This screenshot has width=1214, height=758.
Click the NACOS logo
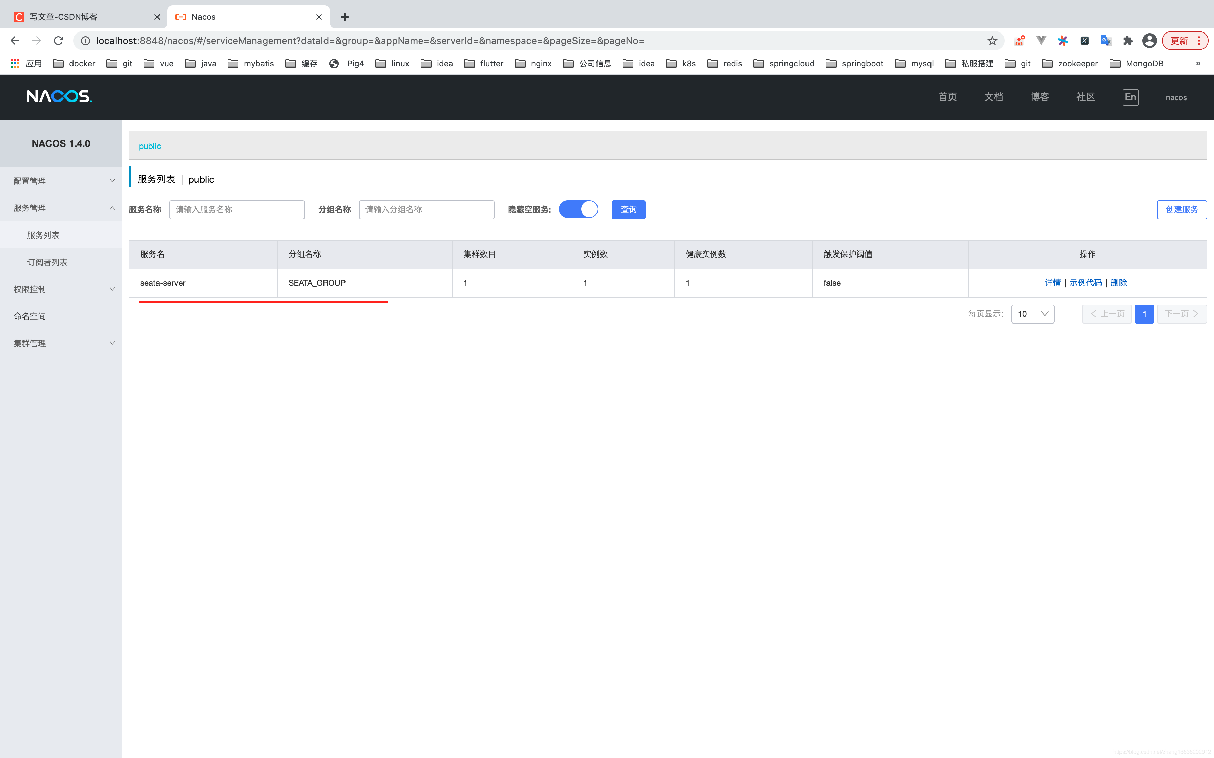[59, 96]
